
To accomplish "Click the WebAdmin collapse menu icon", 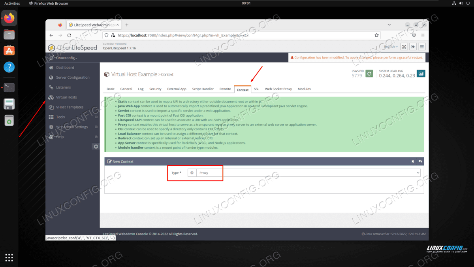I will click(x=422, y=47).
